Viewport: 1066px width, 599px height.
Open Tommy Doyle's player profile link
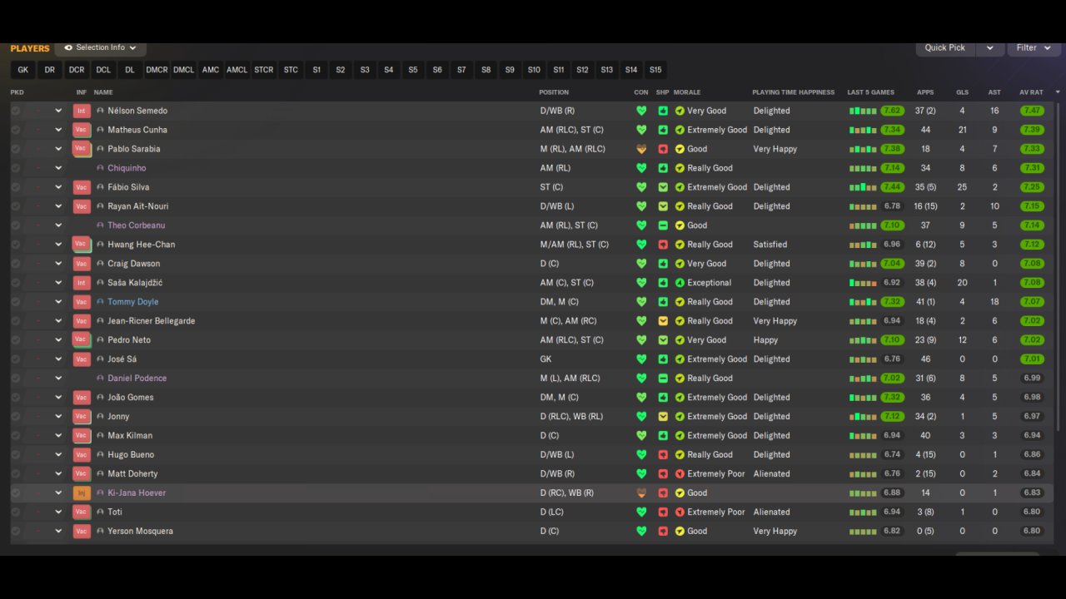133,302
